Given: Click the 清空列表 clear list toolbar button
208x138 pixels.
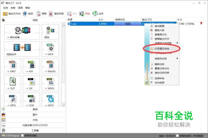Looking at the screenshot, I should pyautogui.click(x=56, y=13).
